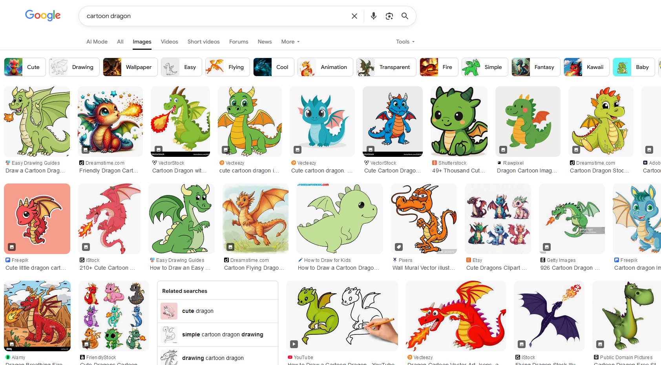Filter by Fantasy chip
661x365 pixels.
[536, 67]
